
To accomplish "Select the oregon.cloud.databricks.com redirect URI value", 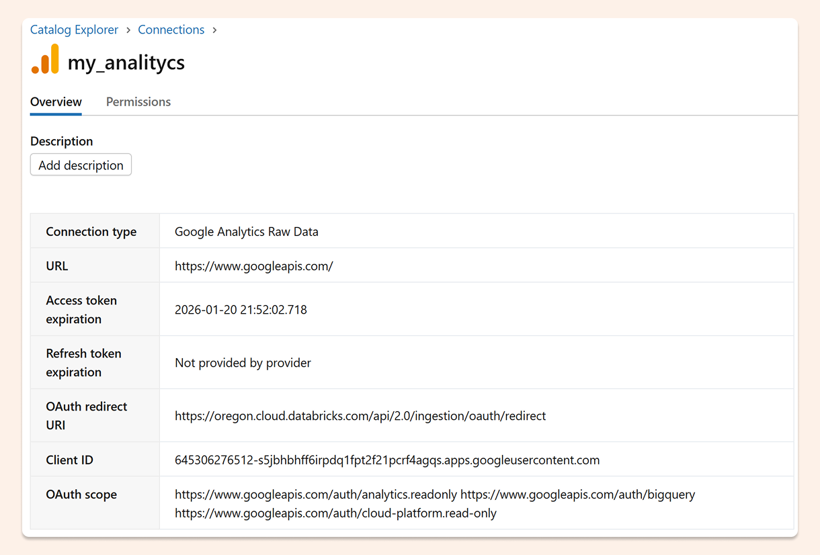I will 360,415.
